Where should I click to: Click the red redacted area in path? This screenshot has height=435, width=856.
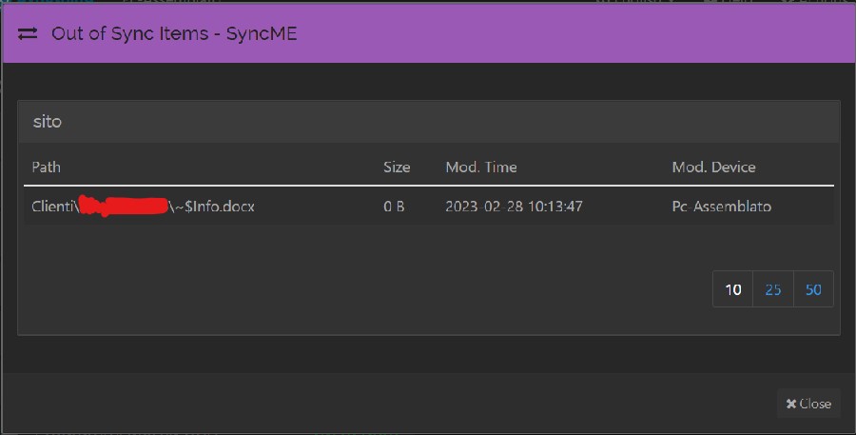124,206
